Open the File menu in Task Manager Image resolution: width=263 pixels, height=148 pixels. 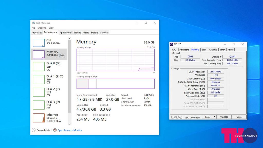[x=33, y=28]
